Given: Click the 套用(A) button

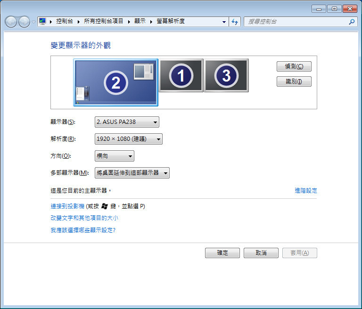Looking at the screenshot, I should [300, 253].
